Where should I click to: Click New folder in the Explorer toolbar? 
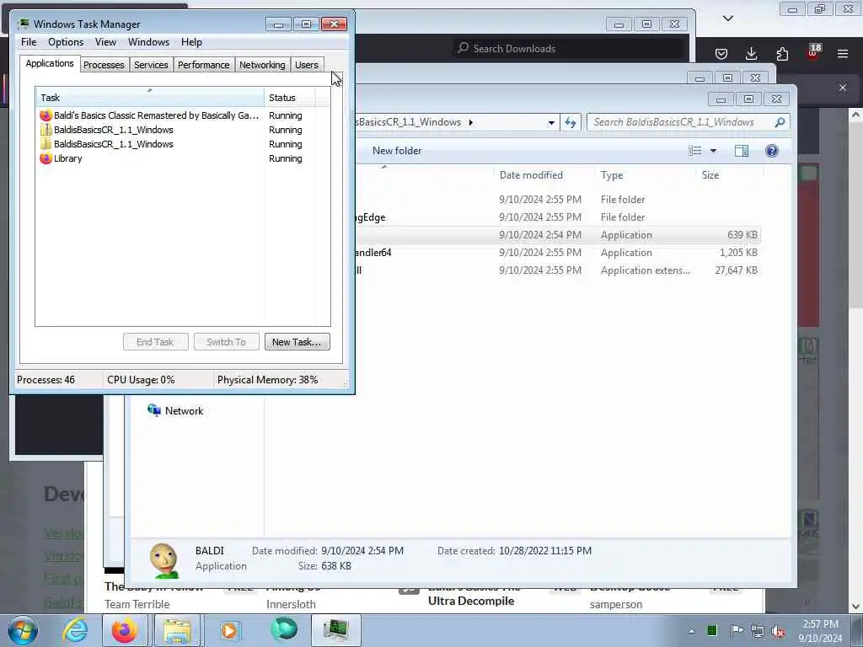pyautogui.click(x=397, y=151)
